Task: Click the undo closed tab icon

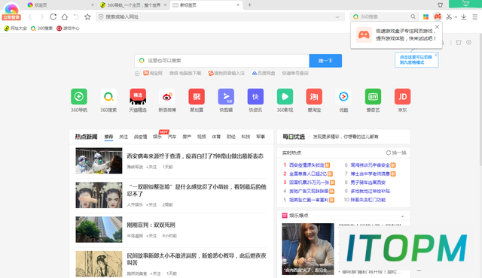Action: tap(76, 17)
